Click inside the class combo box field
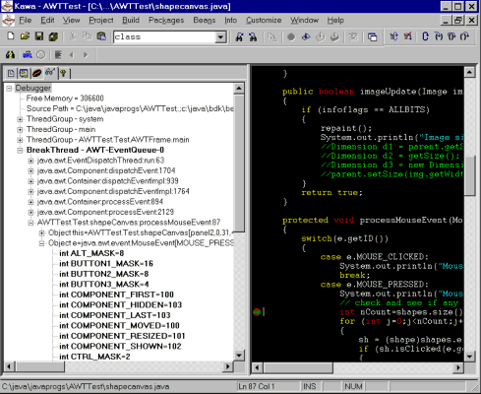 [164, 37]
